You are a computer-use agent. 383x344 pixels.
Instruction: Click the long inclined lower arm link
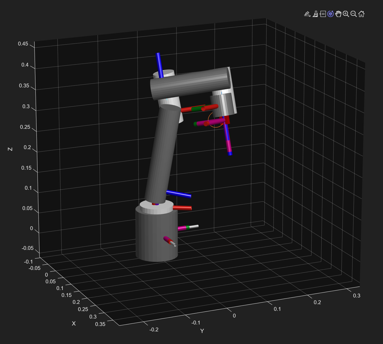(x=163, y=154)
